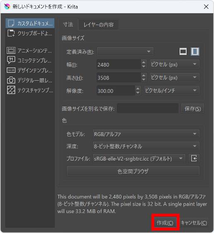
Task: Click the width field showing 2480
Action: (119, 64)
